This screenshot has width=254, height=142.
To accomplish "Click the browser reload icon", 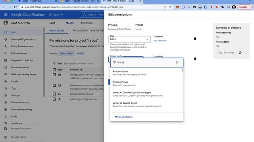I will pos(15,7).
